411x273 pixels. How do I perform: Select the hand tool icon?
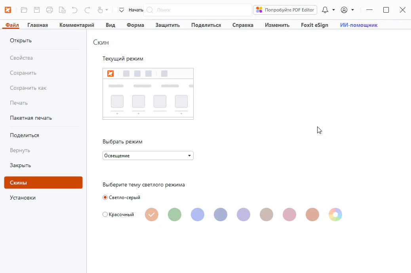coord(99,10)
